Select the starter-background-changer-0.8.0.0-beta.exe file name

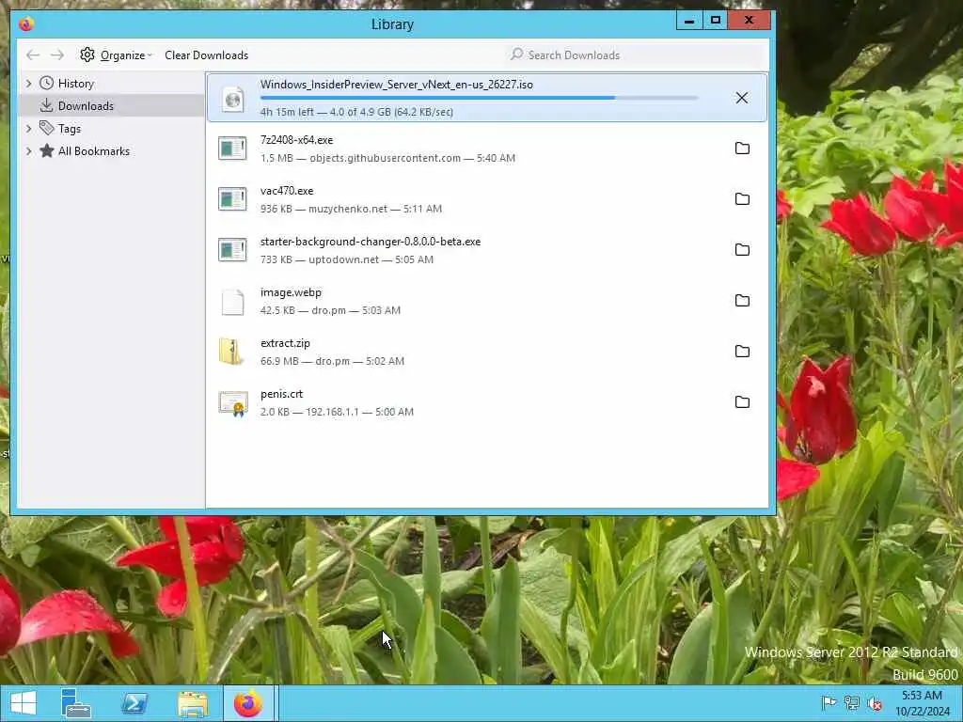[371, 242]
